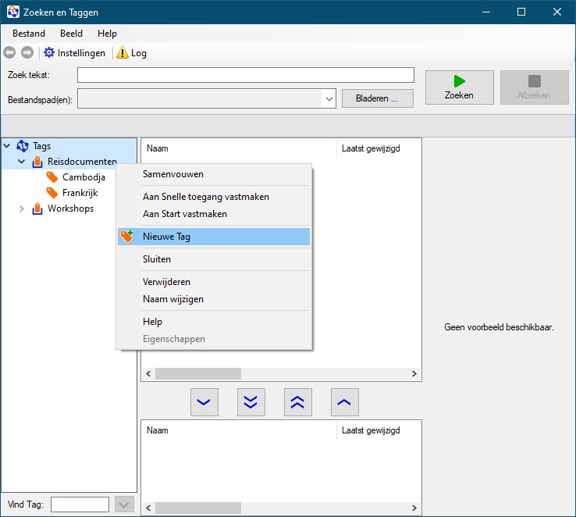The image size is (576, 517).
Task: Click upper list scroll right arrow
Action: [414, 374]
